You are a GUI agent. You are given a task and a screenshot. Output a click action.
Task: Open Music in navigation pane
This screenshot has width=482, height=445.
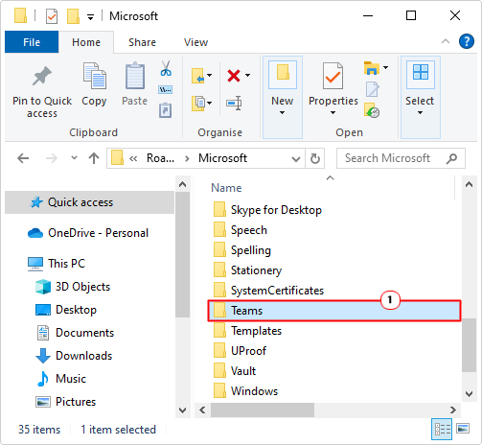tap(71, 379)
